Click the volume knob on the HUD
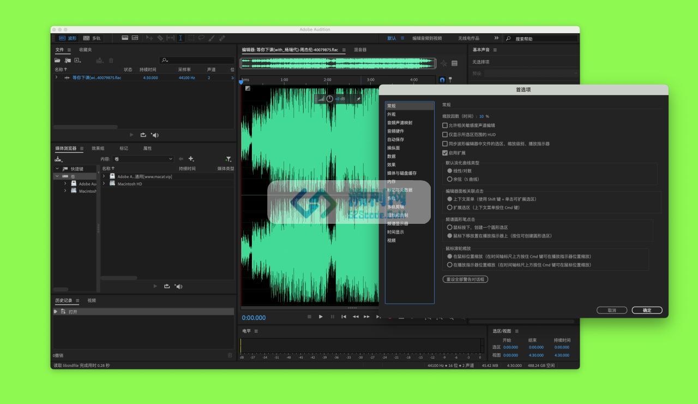This screenshot has width=698, height=404. tap(329, 99)
